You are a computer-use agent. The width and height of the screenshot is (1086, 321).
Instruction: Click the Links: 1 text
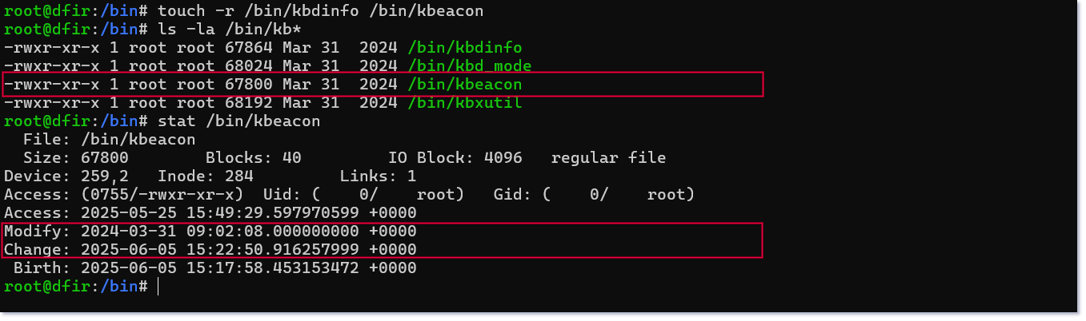(x=379, y=176)
